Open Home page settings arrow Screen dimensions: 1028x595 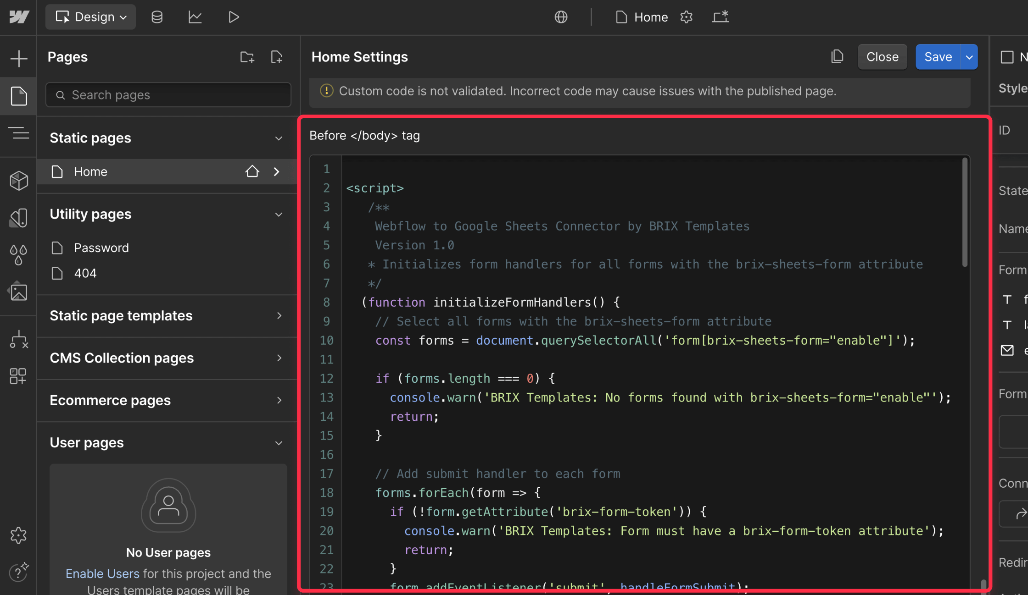276,171
